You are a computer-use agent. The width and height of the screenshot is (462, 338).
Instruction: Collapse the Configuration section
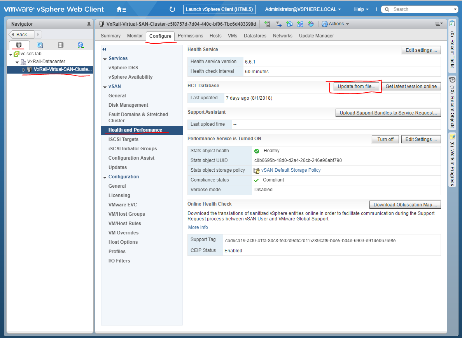(105, 177)
